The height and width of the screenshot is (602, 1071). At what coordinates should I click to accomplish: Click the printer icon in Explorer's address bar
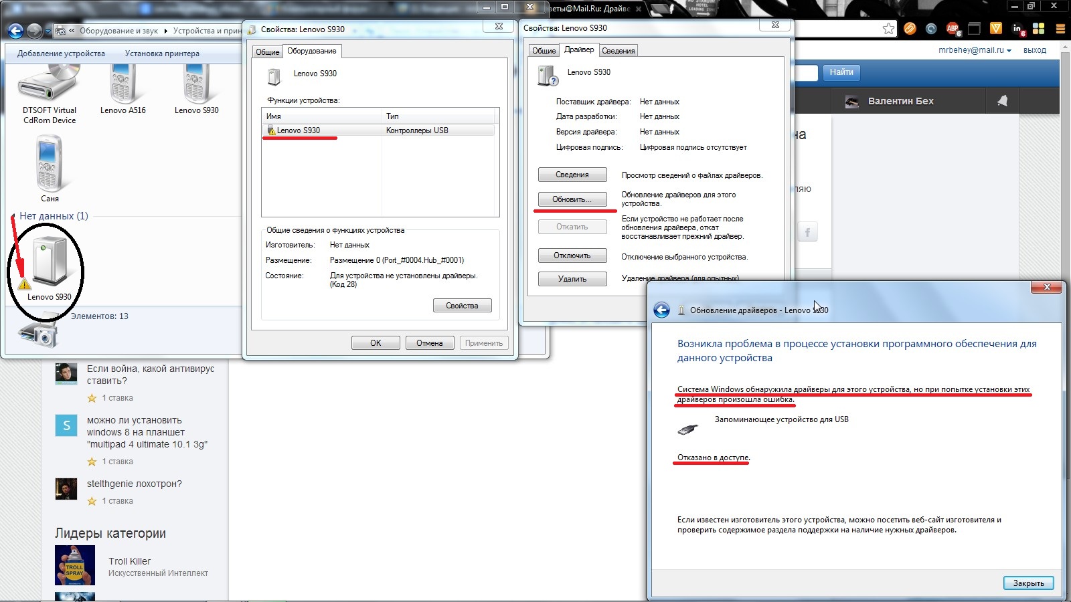61,31
